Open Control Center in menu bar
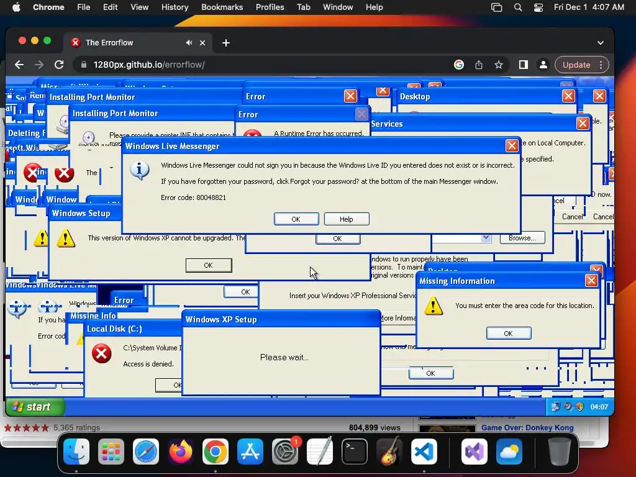The image size is (636, 477). (x=538, y=7)
